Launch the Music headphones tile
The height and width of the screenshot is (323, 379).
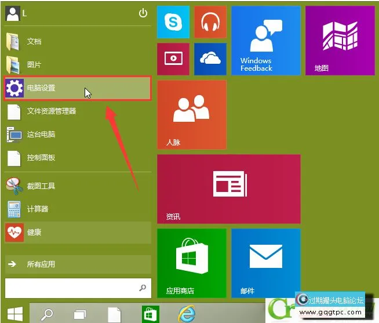[x=210, y=22]
